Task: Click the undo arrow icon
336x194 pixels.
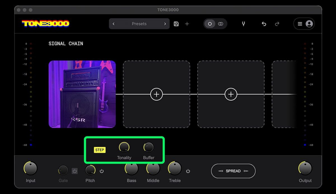Action: (264, 24)
